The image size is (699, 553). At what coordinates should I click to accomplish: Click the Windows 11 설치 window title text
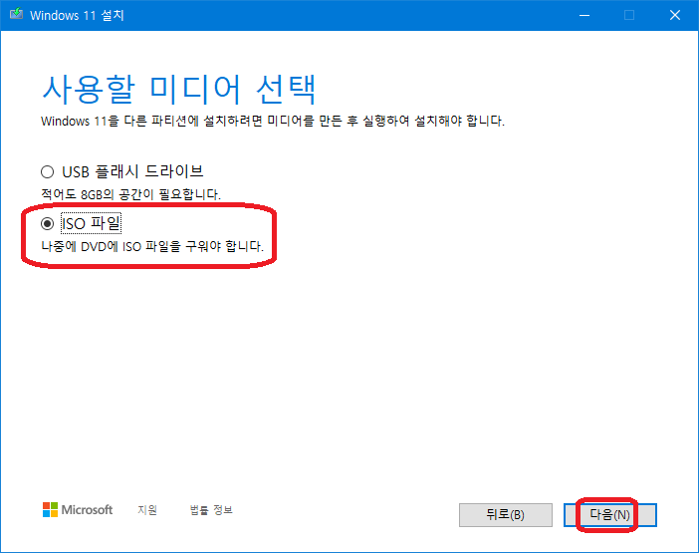click(x=77, y=15)
